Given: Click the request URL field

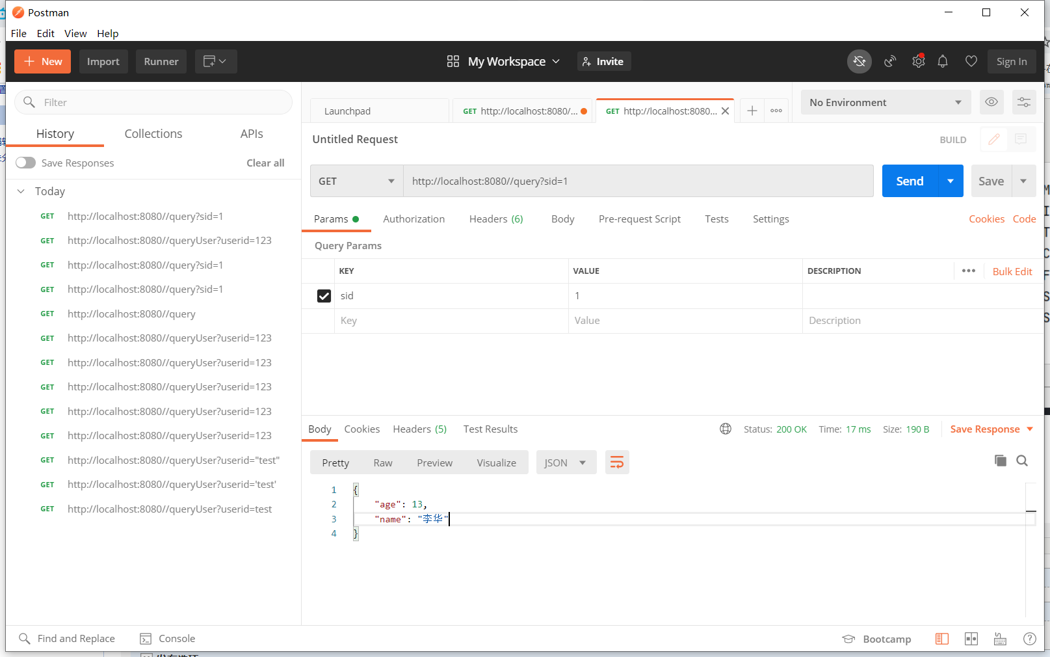Looking at the screenshot, I should tap(638, 181).
